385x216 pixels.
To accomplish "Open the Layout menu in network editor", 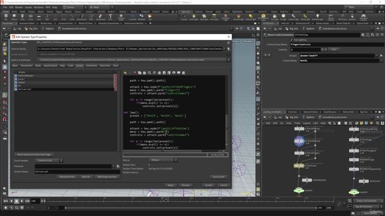I will pyautogui.click(x=307, y=123).
